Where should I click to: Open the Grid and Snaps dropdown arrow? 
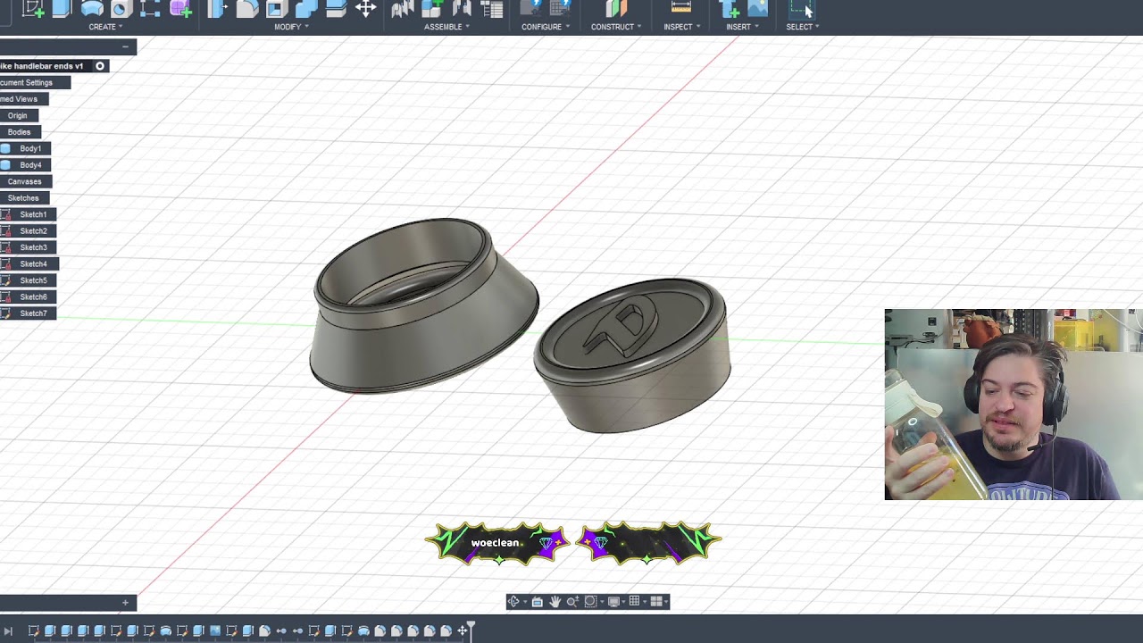click(x=643, y=602)
